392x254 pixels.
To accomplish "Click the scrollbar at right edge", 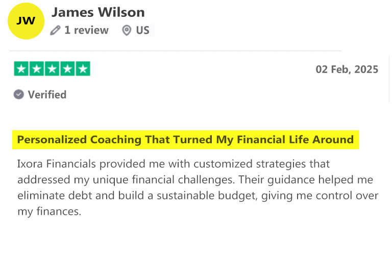I will click(x=389, y=79).
